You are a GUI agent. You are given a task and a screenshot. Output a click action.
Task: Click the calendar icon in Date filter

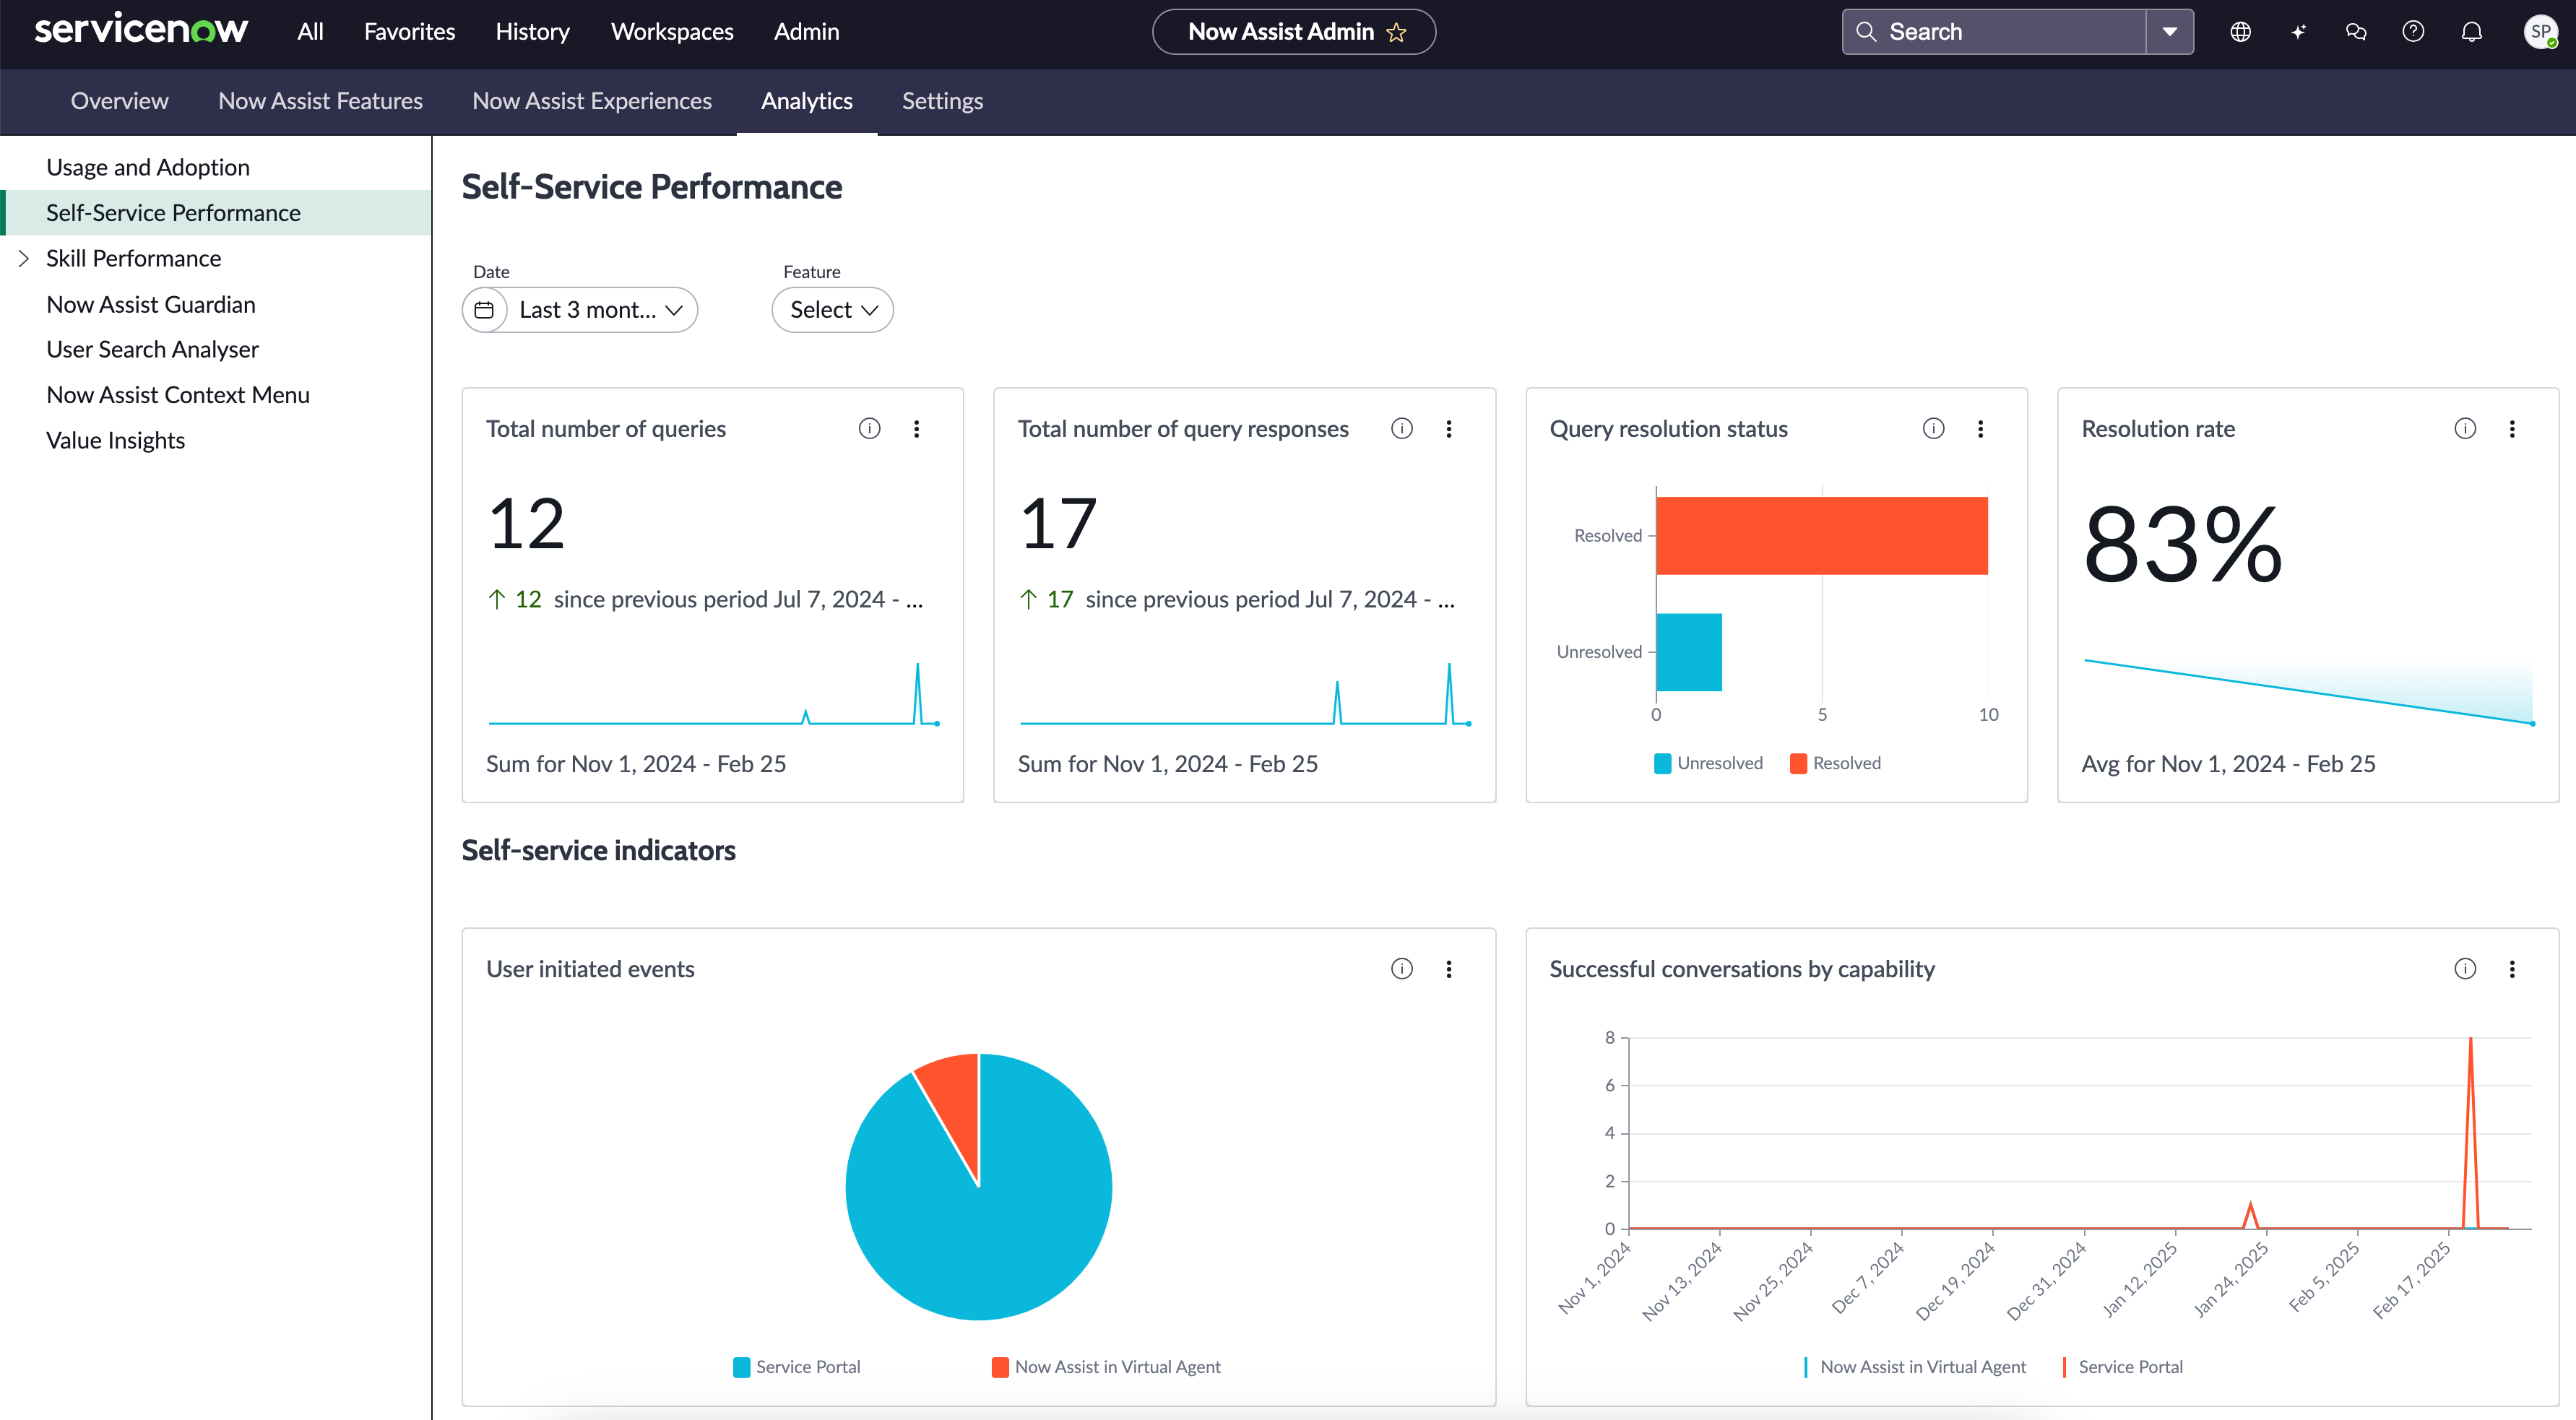pos(484,310)
